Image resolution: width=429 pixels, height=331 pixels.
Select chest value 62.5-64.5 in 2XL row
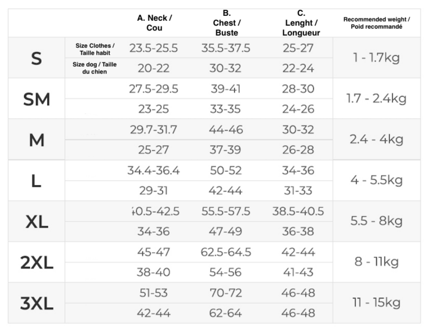pos(226,252)
